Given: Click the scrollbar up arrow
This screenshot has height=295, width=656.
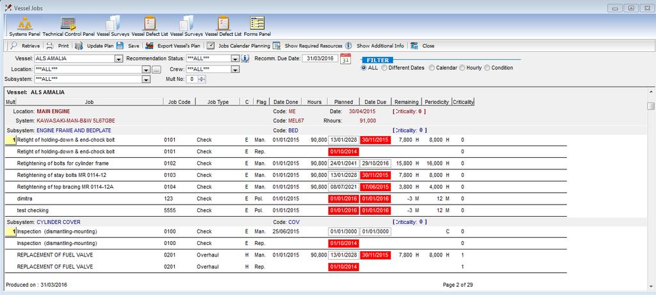Looking at the screenshot, I should click(x=651, y=91).
